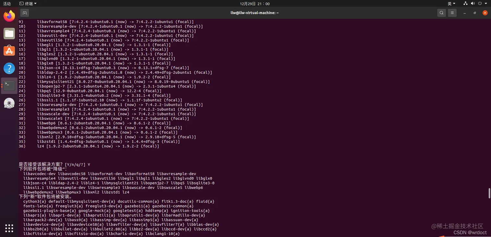Click line 35 libzstd1

pos(99,142)
